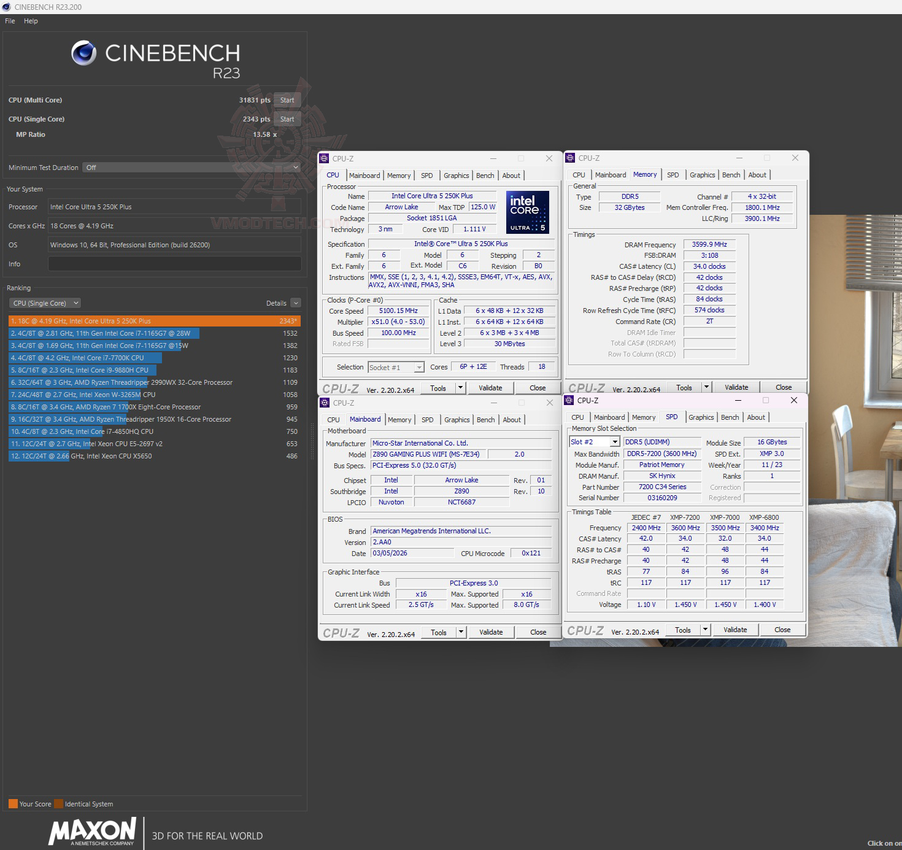The image size is (902, 850).
Task: Open Tools dropdown arrow in CPU-Z Mainboard window
Action: [x=461, y=632]
